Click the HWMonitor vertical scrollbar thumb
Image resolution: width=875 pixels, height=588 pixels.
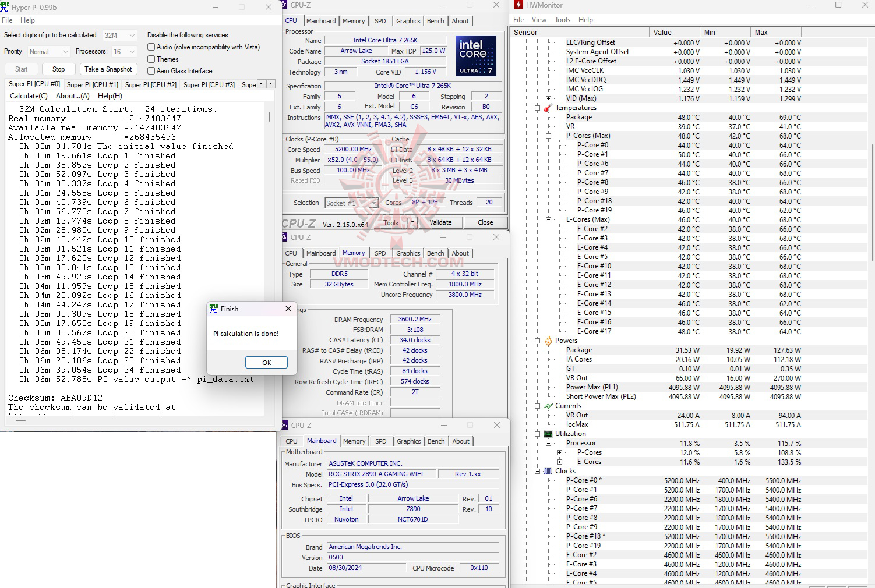tap(872, 202)
